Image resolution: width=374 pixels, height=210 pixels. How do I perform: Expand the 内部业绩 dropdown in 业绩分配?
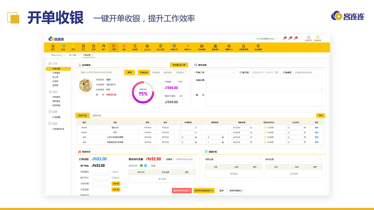(x=239, y=159)
